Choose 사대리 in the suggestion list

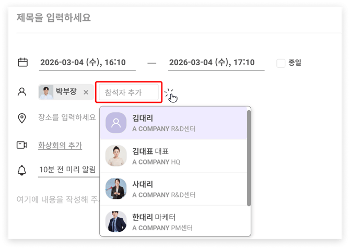(x=178, y=189)
